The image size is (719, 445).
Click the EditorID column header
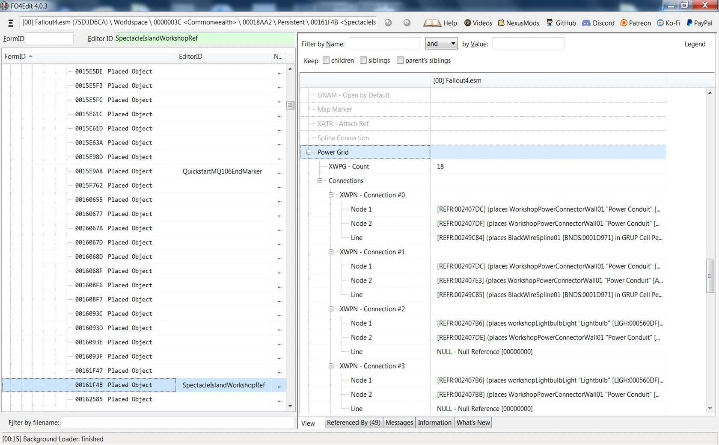point(223,56)
